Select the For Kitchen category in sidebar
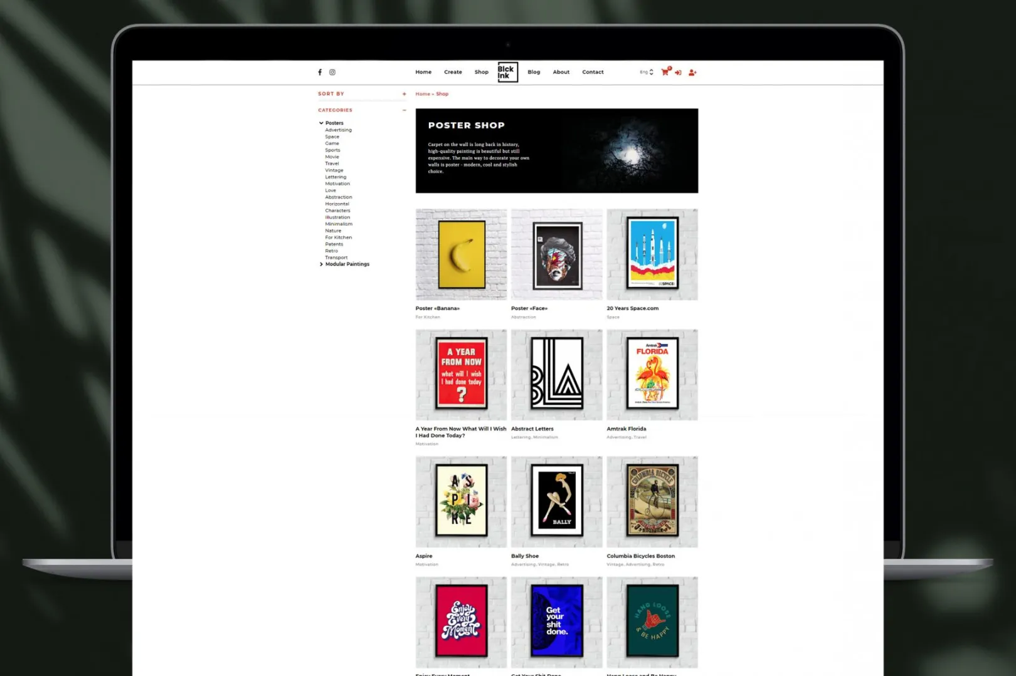 tap(339, 237)
